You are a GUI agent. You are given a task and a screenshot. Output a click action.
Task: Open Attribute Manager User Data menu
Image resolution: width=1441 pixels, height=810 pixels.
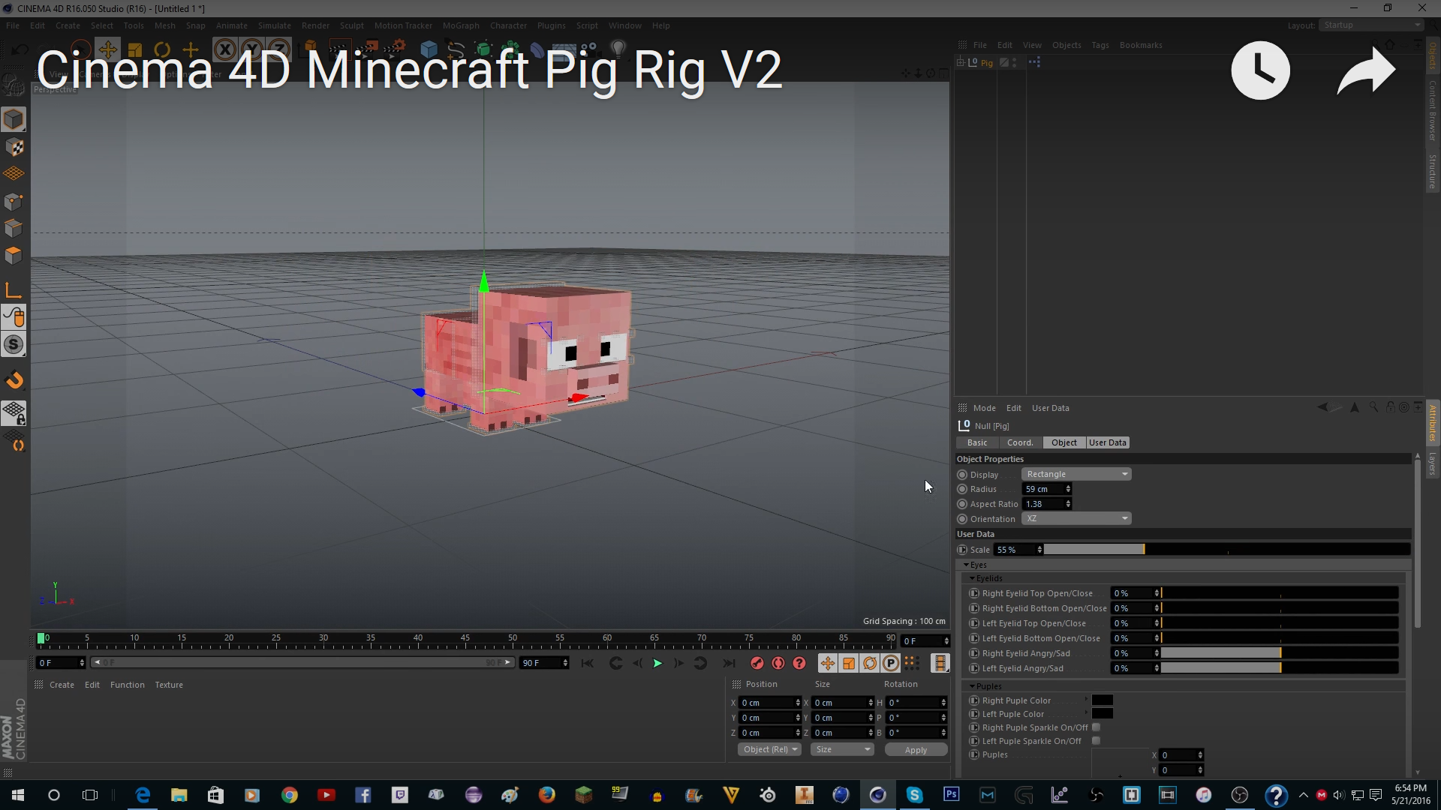(1050, 408)
